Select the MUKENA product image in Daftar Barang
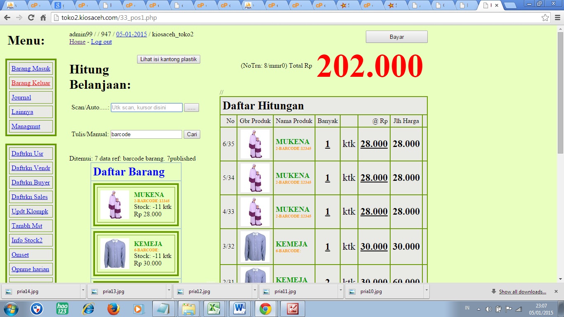The image size is (564, 317). pyautogui.click(x=114, y=205)
